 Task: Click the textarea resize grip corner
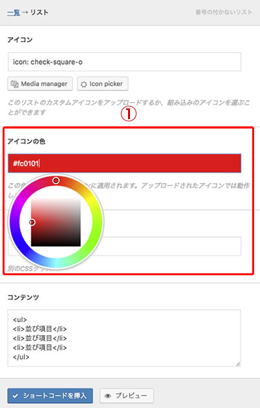tap(238, 364)
